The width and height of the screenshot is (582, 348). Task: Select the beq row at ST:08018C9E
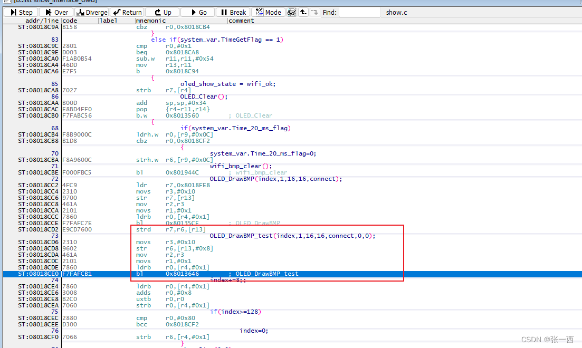[292, 52]
